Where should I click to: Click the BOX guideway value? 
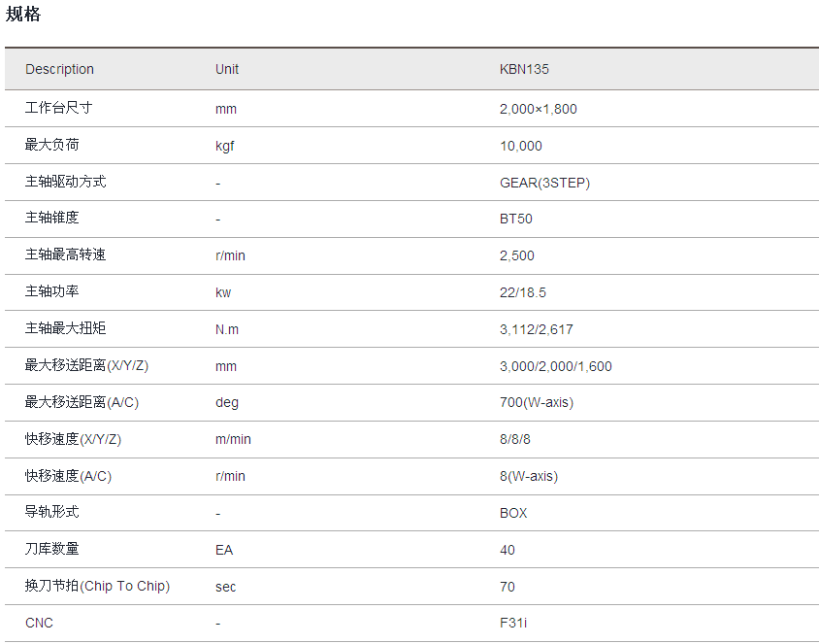[513, 513]
